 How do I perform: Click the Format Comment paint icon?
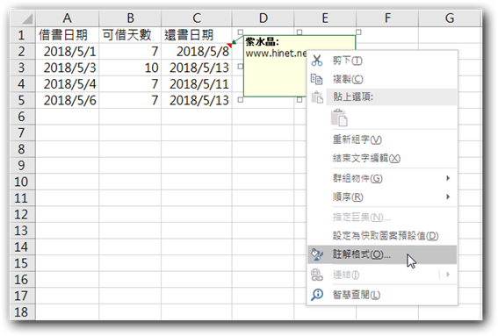coord(317,254)
